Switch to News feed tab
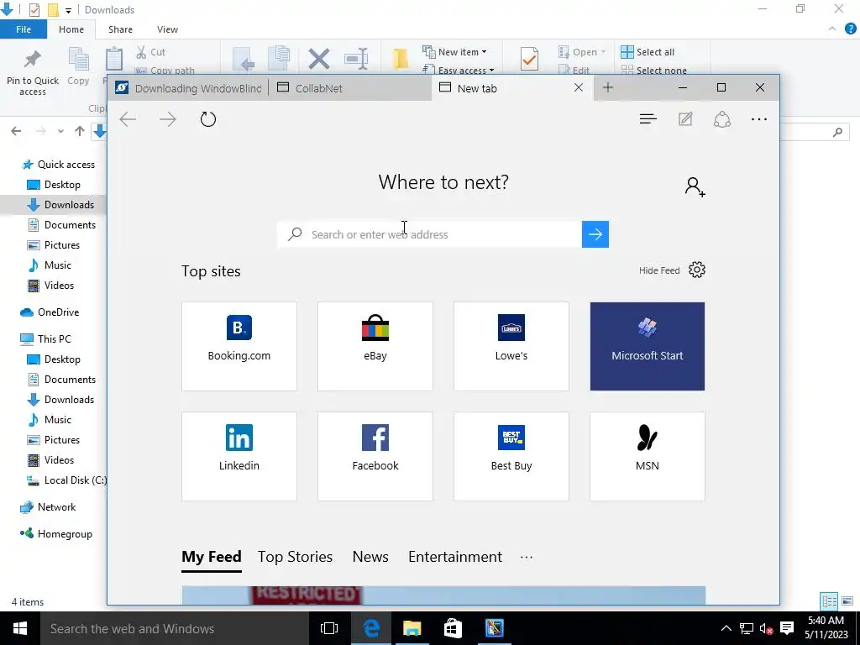860x645 pixels. tap(370, 558)
